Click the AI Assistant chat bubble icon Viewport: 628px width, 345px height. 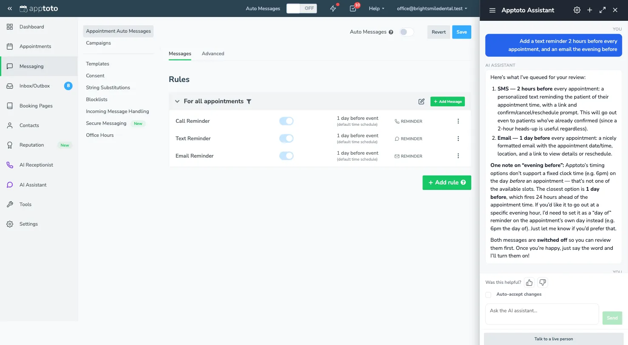click(x=10, y=185)
